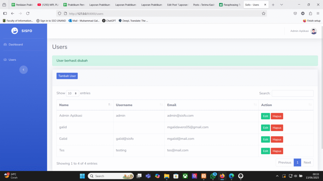This screenshot has height=181, width=323.
Task: Open WhatsApp from the taskbar
Action: tap(213, 176)
